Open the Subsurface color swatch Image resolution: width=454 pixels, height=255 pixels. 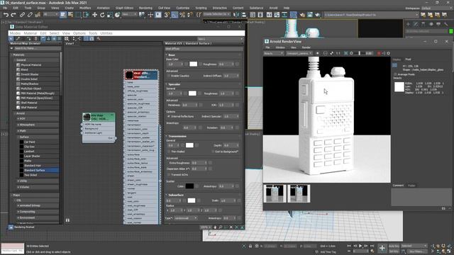click(192, 200)
